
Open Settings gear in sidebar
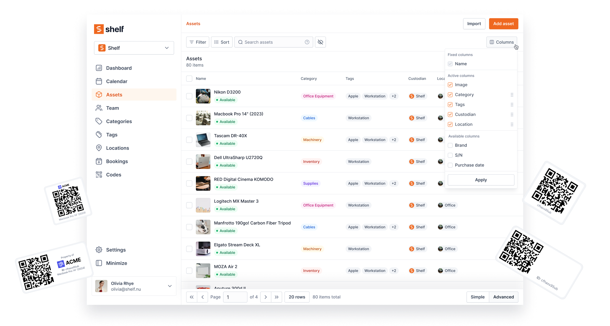click(x=99, y=250)
